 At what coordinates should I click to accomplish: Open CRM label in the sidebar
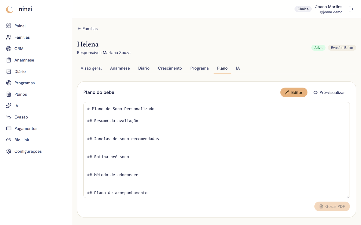click(19, 49)
